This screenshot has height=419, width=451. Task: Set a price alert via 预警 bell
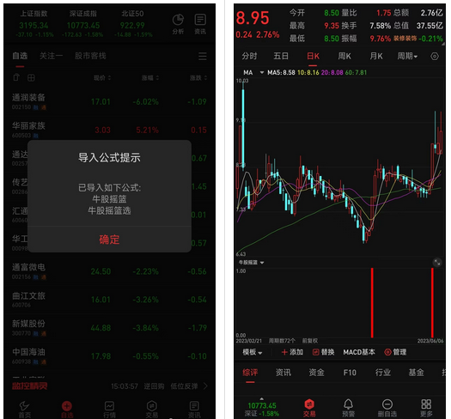(348, 408)
